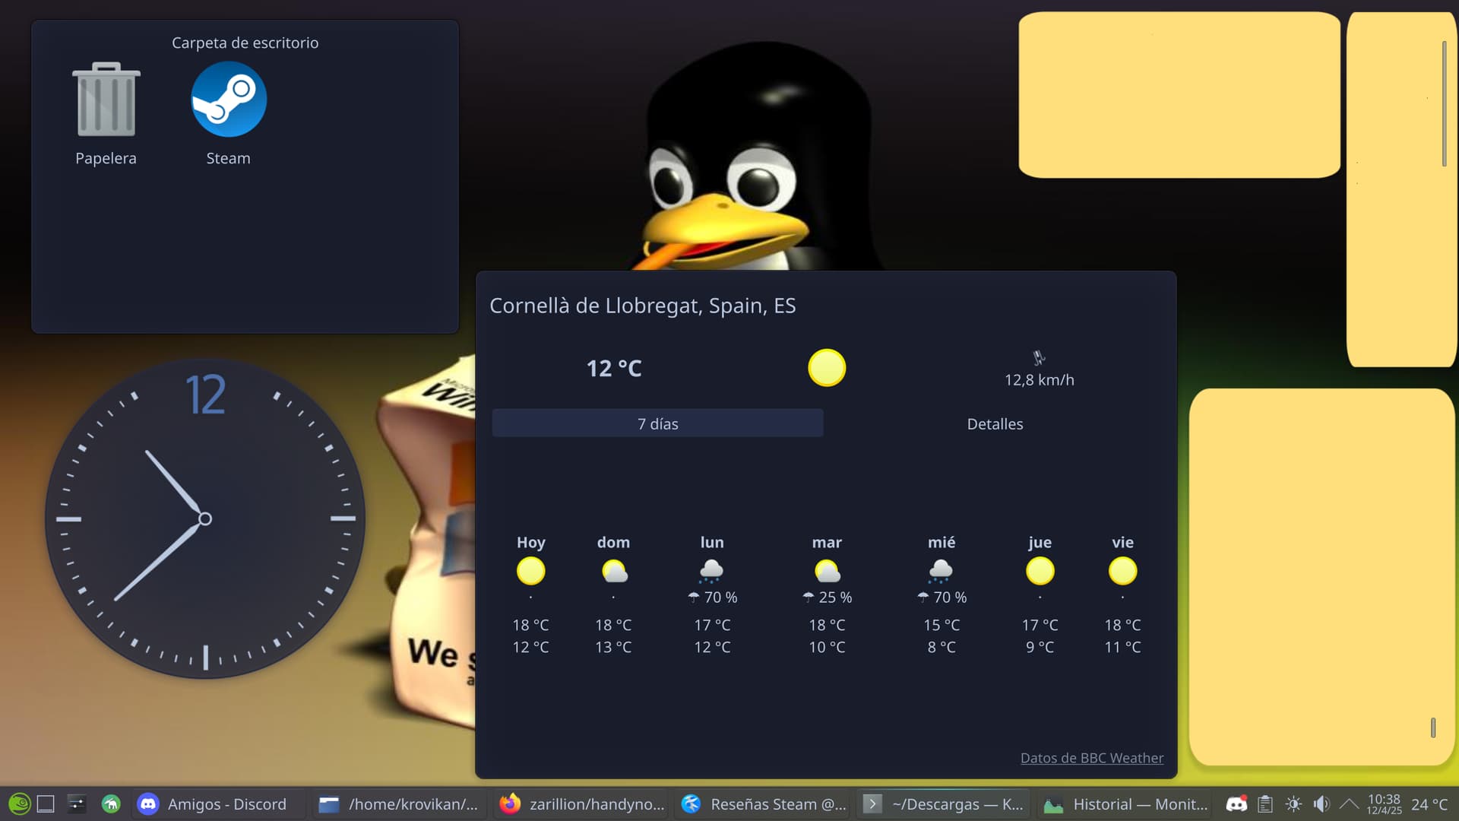Open the Discord tray icon with notification

[1236, 804]
